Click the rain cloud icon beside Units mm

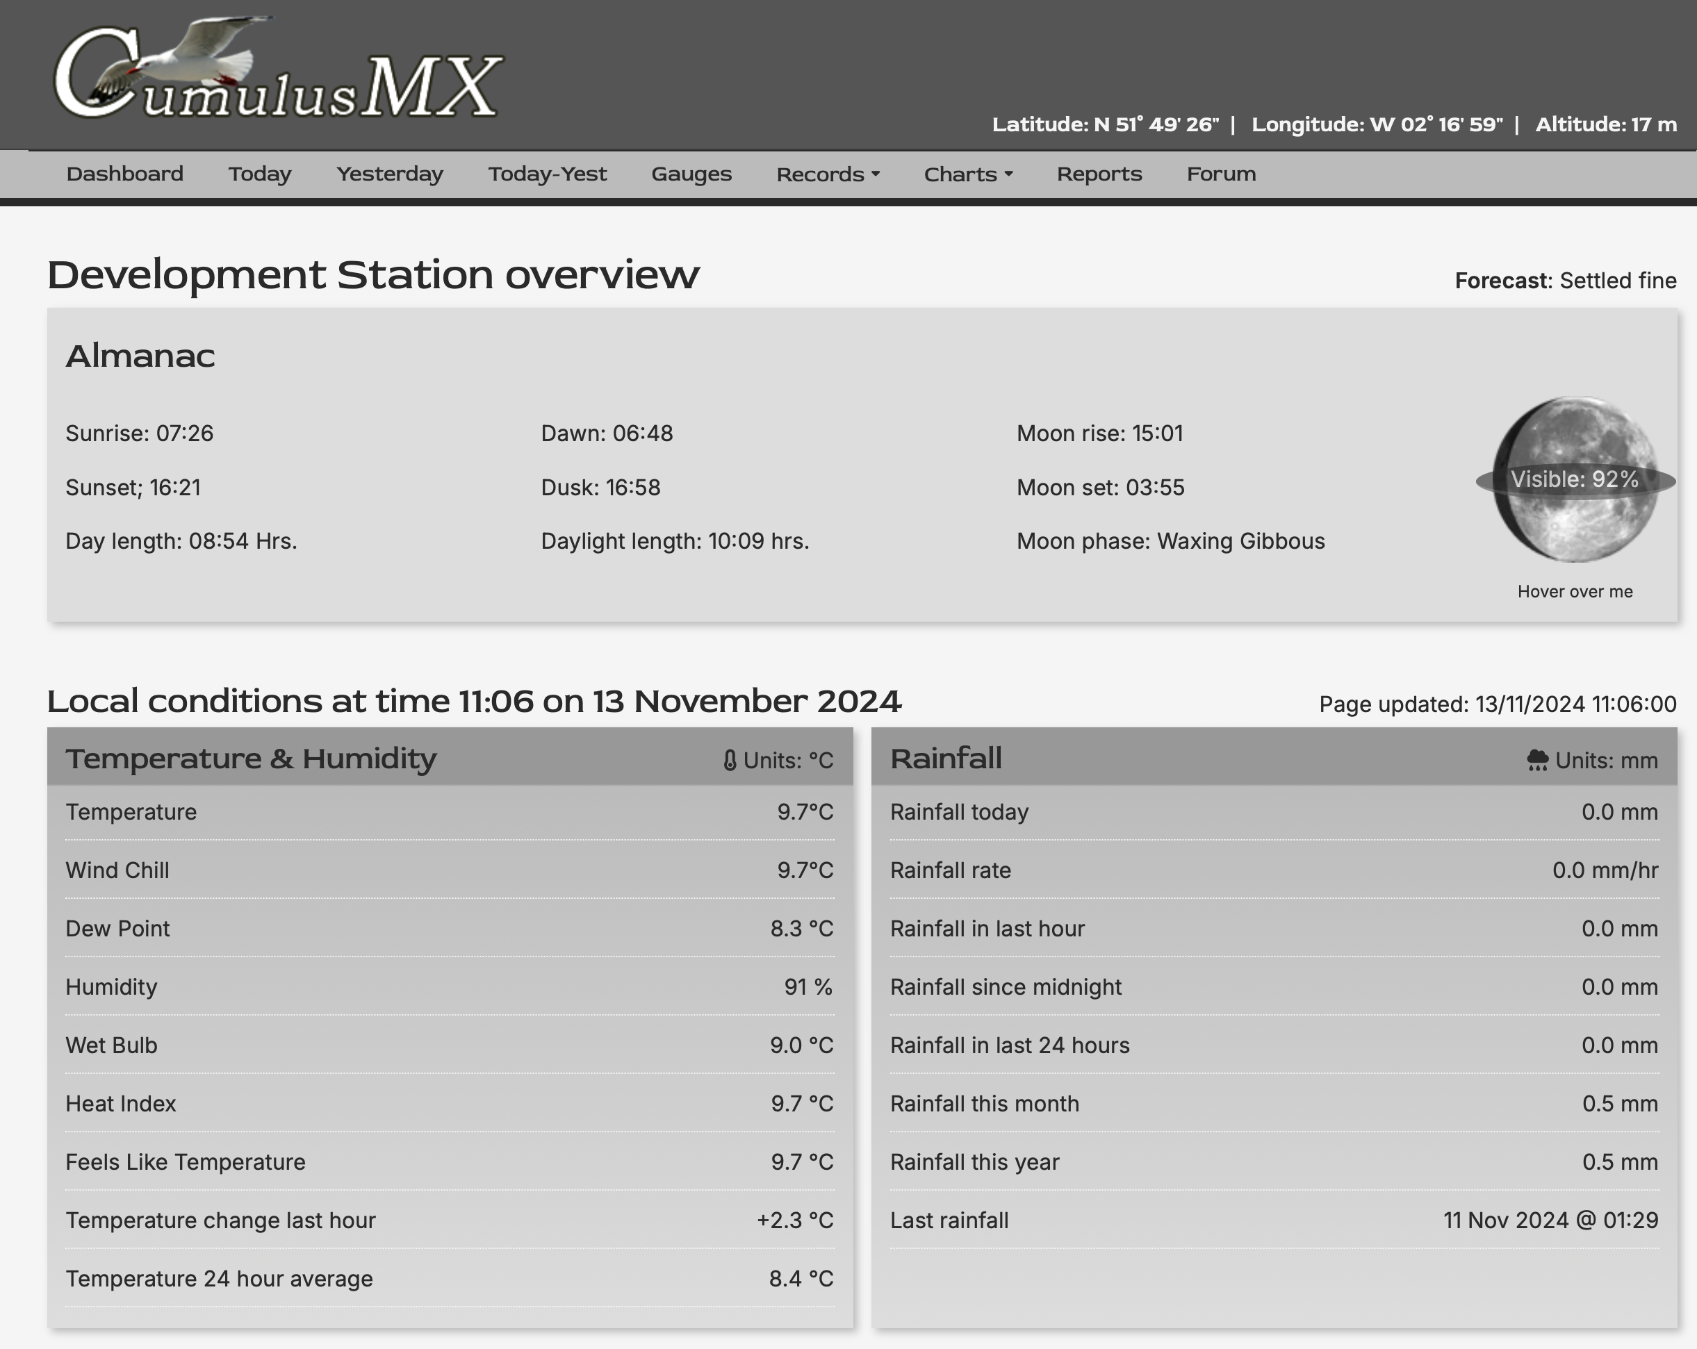point(1536,761)
